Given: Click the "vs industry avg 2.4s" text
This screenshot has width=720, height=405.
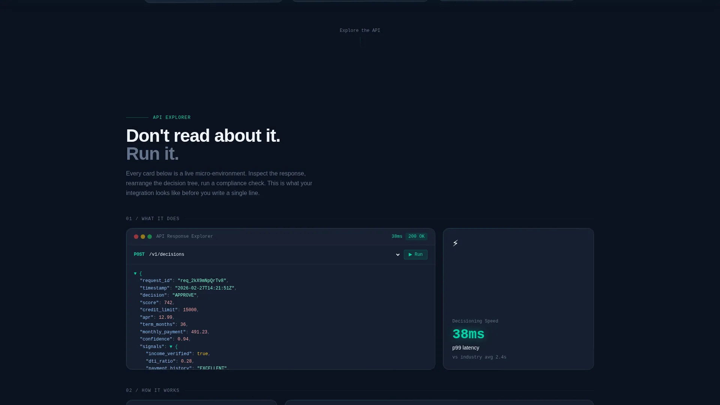Looking at the screenshot, I should pyautogui.click(x=479, y=357).
